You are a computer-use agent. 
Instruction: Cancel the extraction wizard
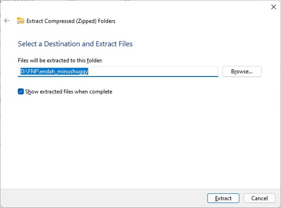click(259, 198)
